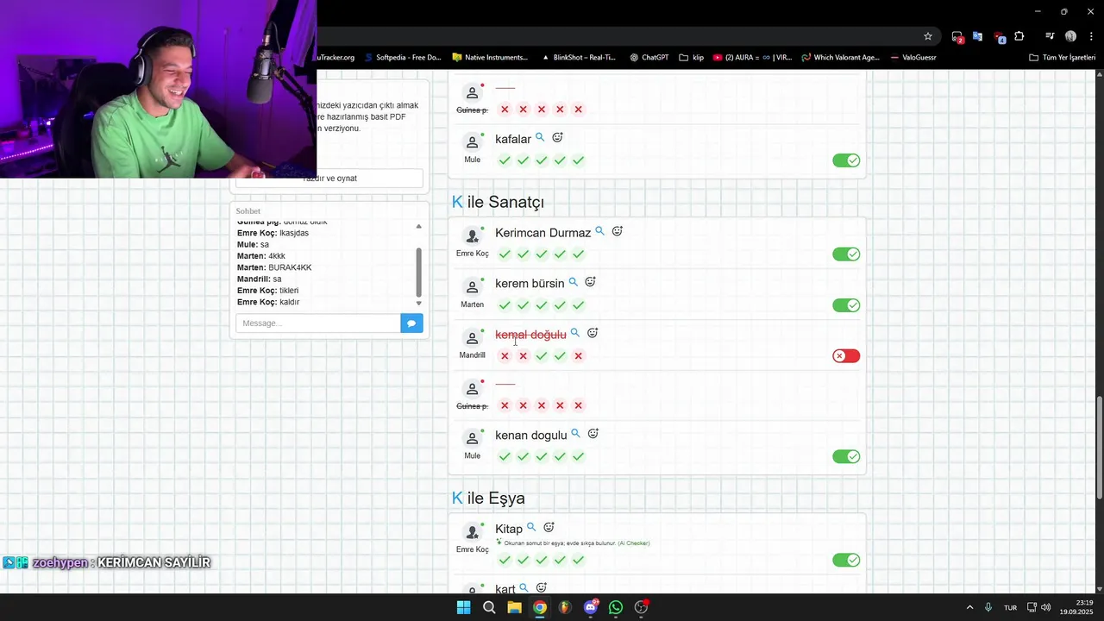Click magnifier icon beside kerem bürsin

pos(573,282)
